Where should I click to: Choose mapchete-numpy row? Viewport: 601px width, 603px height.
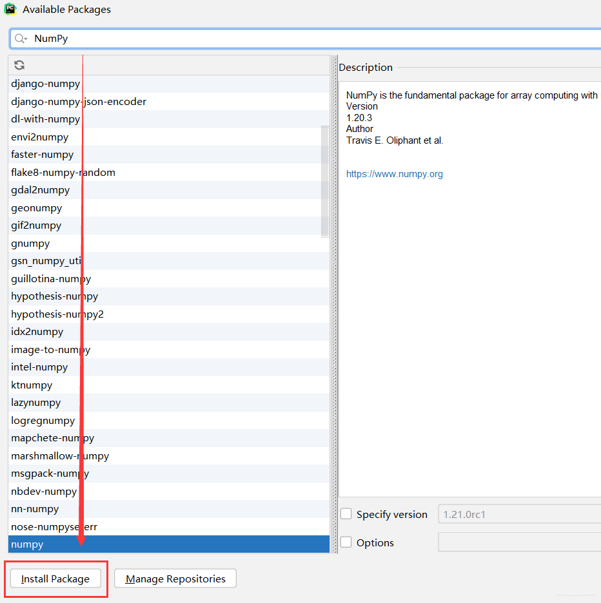tap(169, 437)
